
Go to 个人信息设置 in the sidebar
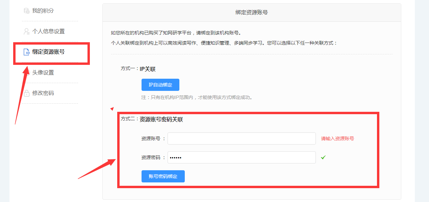pyautogui.click(x=48, y=31)
